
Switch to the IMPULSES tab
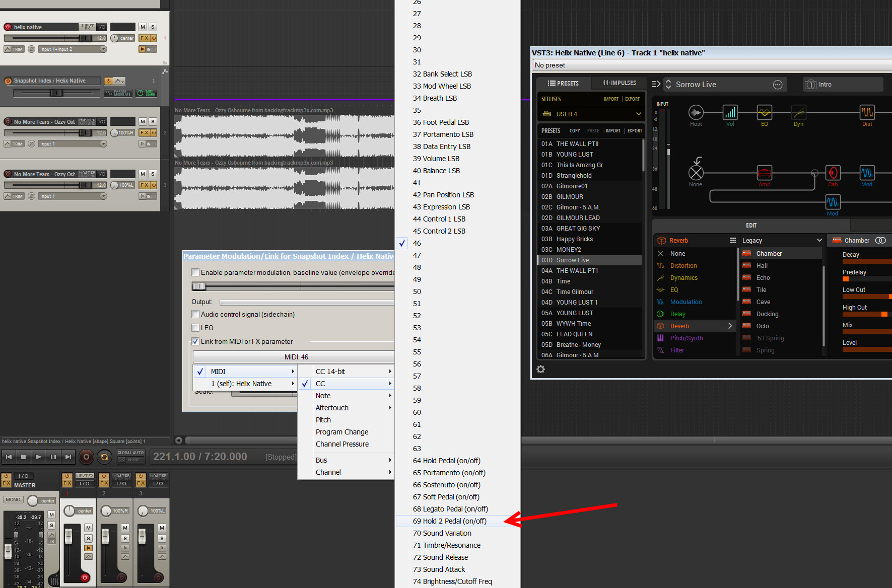(x=619, y=83)
